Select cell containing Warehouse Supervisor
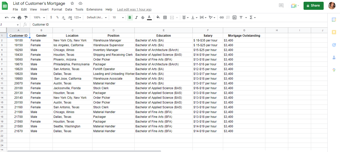 pyautogui.click(x=113, y=45)
